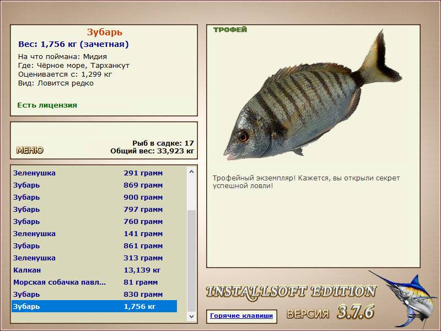Click the scrollbar up arrow in fish list
Viewport: 441px width, 331px height.
[x=191, y=172]
